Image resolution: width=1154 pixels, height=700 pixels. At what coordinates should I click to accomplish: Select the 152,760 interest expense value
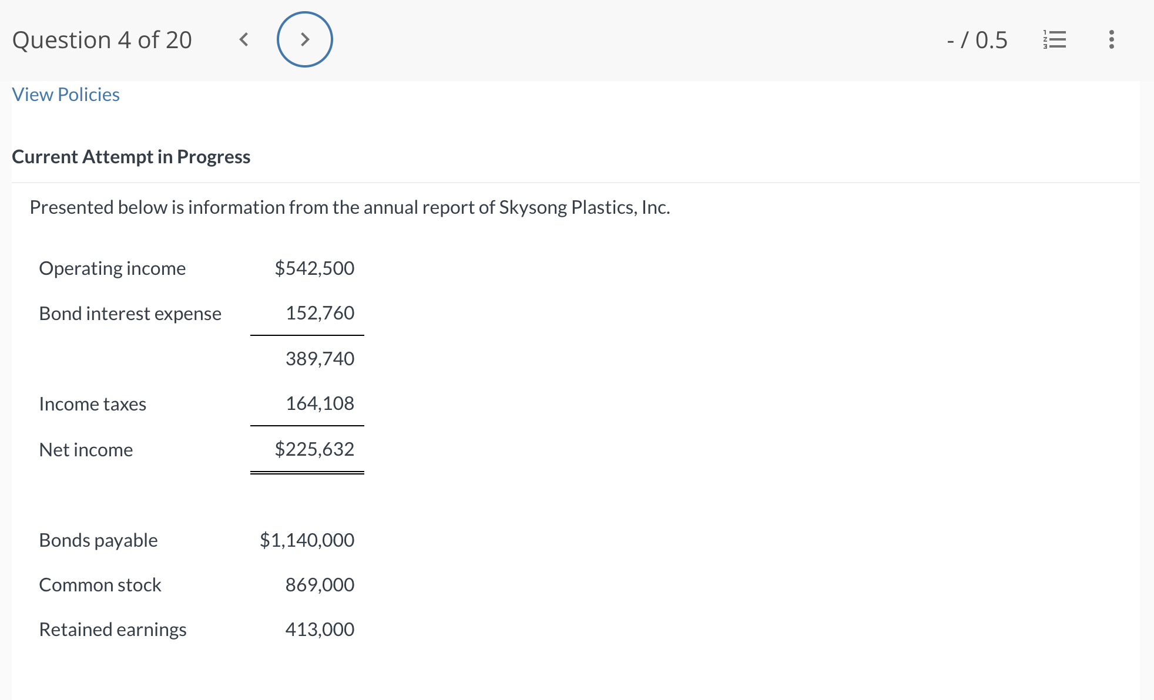(x=320, y=313)
